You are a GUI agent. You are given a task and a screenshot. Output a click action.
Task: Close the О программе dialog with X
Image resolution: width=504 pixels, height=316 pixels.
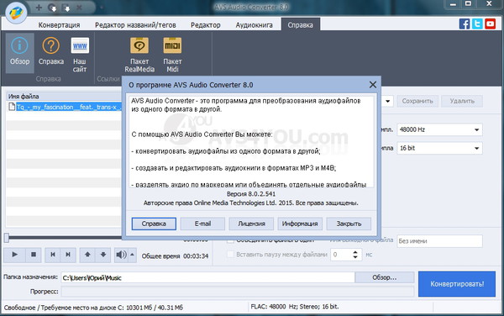372,85
